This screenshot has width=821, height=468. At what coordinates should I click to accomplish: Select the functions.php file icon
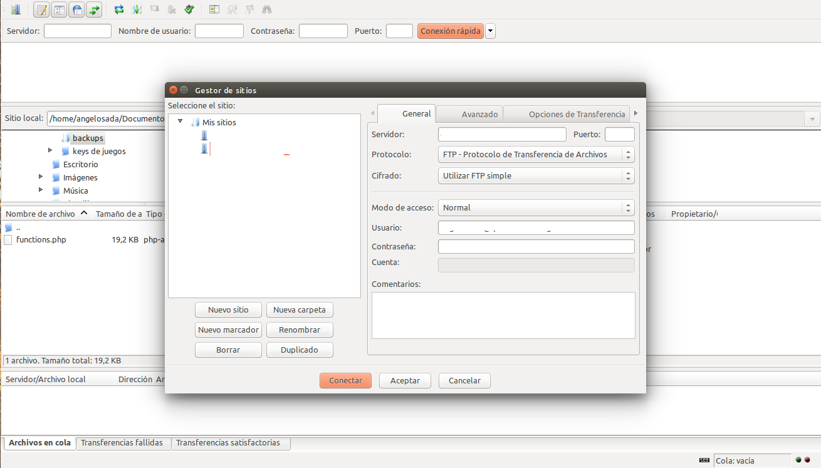(8, 240)
